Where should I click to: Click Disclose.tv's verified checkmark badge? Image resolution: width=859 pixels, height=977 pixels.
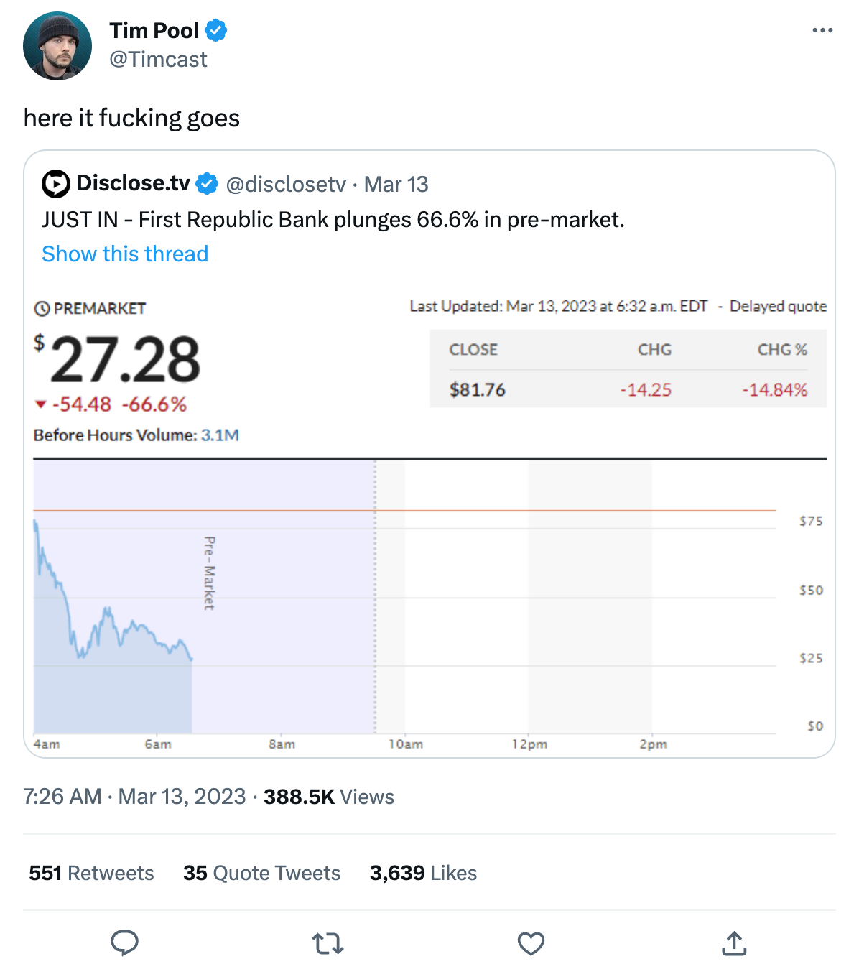pyautogui.click(x=207, y=184)
